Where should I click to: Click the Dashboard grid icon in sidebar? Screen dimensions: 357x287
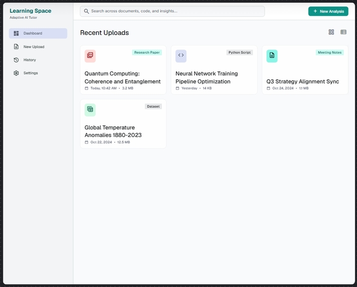pos(16,33)
